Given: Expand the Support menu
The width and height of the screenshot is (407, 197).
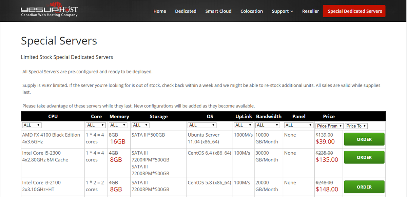Looking at the screenshot, I should coord(282,11).
